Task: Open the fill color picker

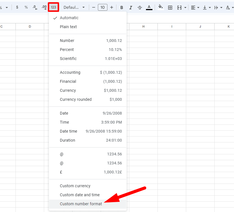Action: [x=160, y=7]
